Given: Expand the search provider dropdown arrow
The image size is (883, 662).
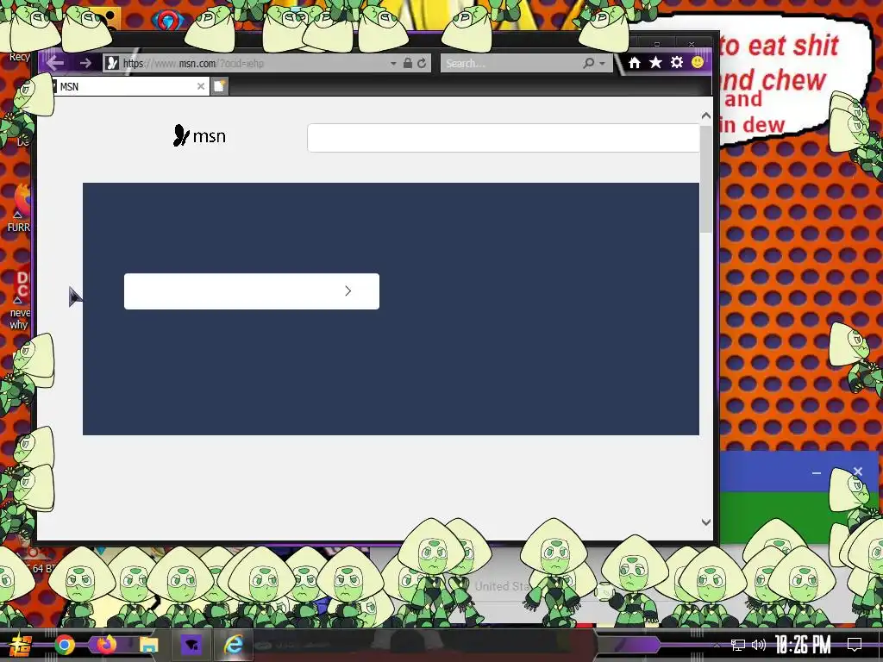Looking at the screenshot, I should tap(603, 64).
